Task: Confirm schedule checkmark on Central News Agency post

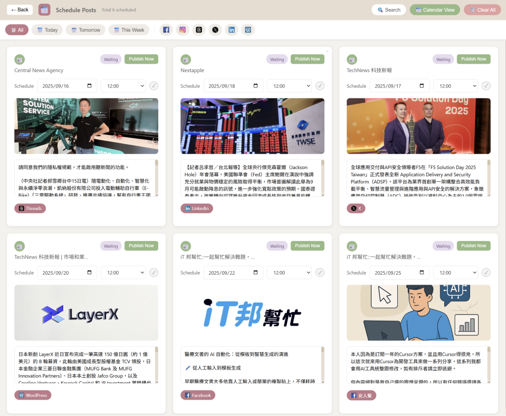Action: pos(154,86)
